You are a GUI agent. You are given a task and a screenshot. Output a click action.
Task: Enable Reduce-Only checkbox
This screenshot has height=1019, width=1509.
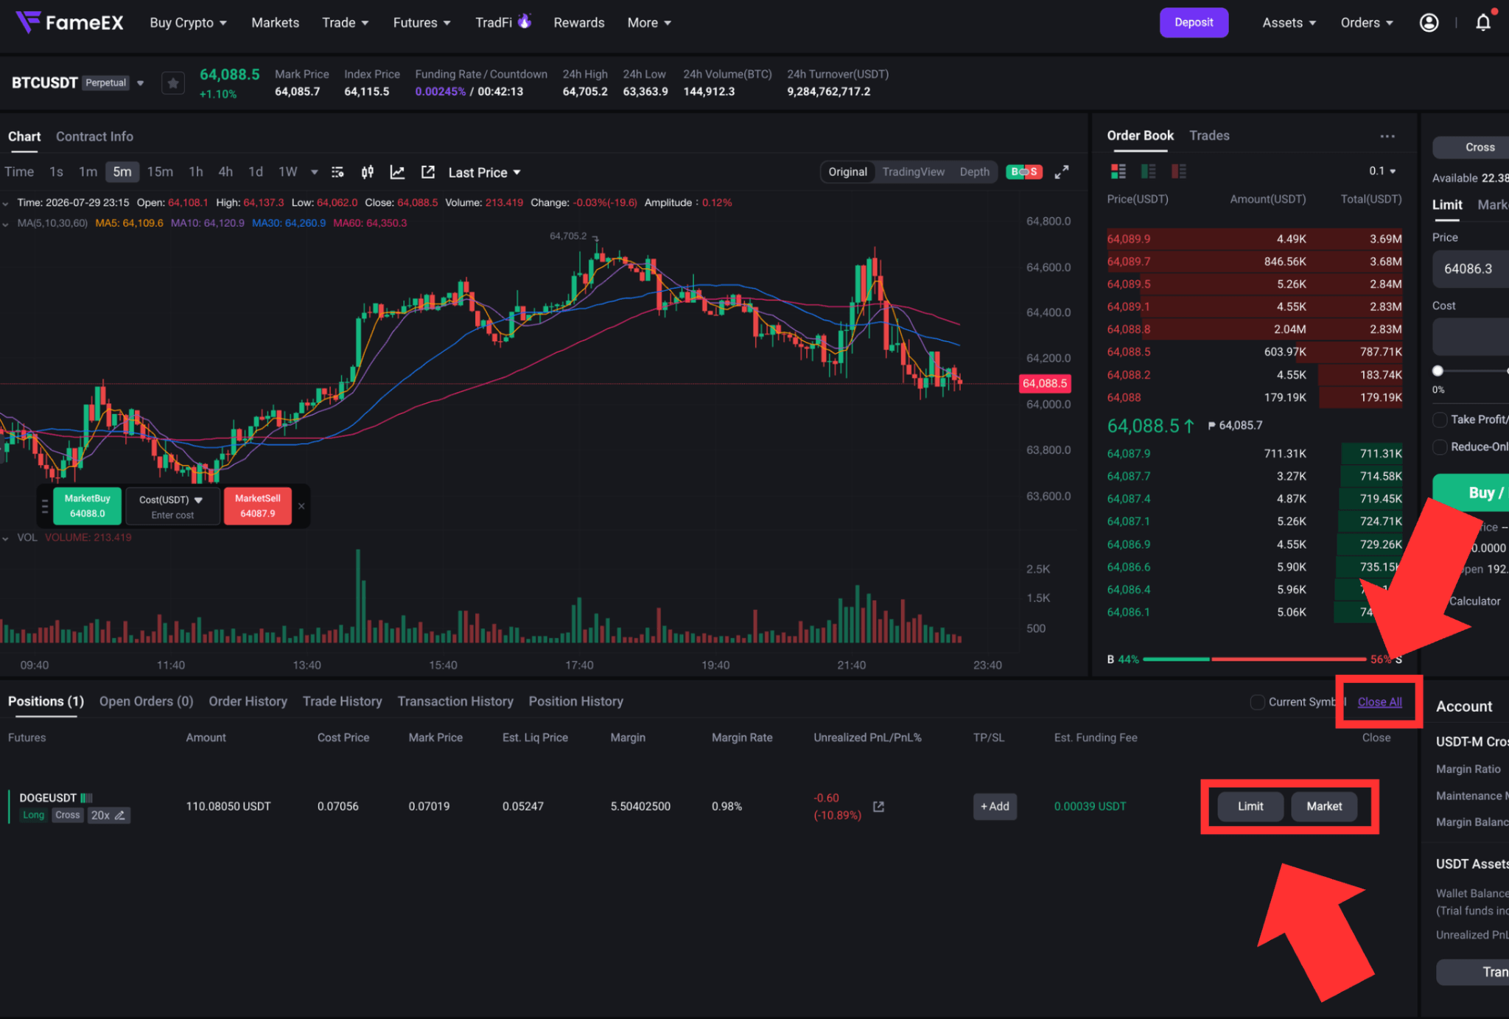[x=1440, y=447]
